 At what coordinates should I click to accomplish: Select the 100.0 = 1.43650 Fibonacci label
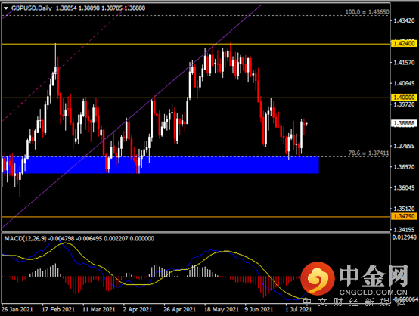(367, 12)
